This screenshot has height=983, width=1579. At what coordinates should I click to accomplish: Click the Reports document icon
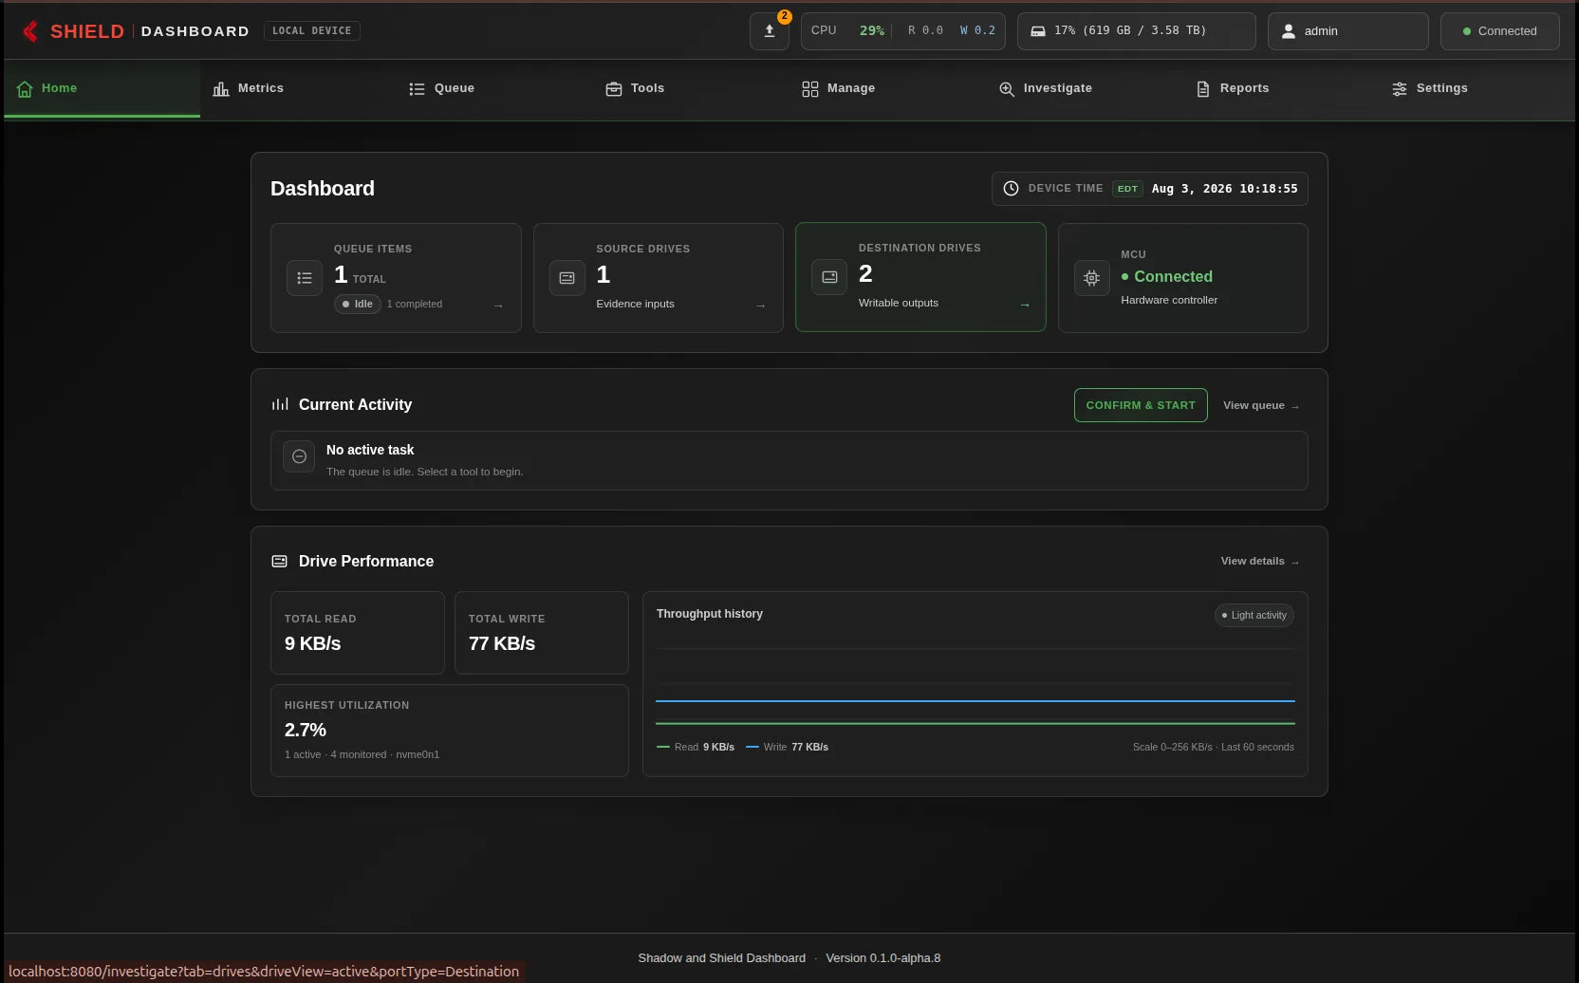click(1203, 88)
